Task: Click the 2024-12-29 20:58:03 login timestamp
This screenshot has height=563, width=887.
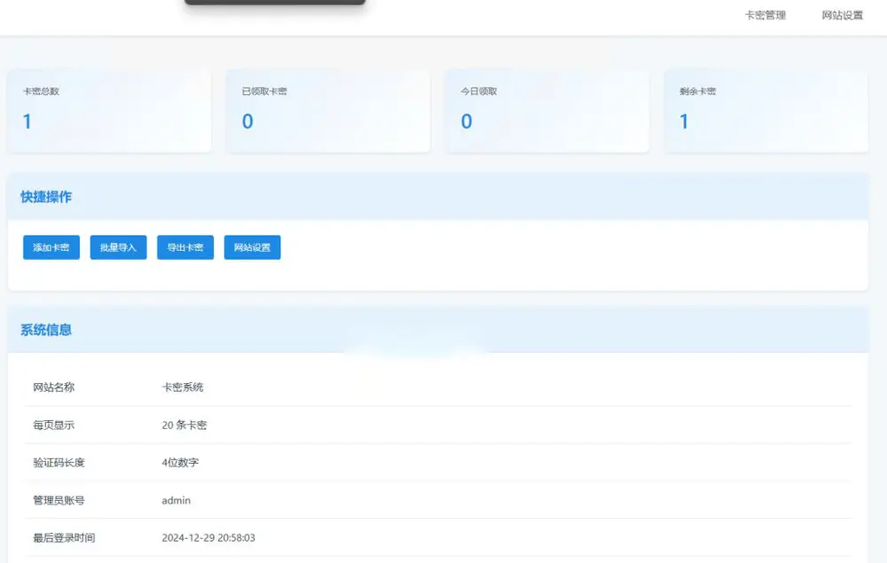Action: pyautogui.click(x=208, y=537)
